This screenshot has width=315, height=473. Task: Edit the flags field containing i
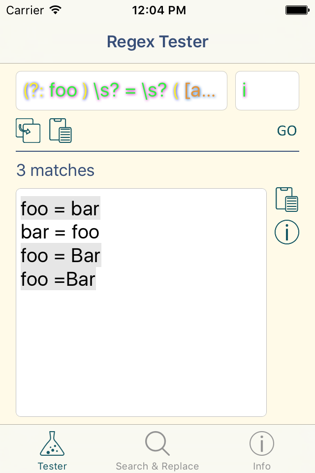click(267, 91)
